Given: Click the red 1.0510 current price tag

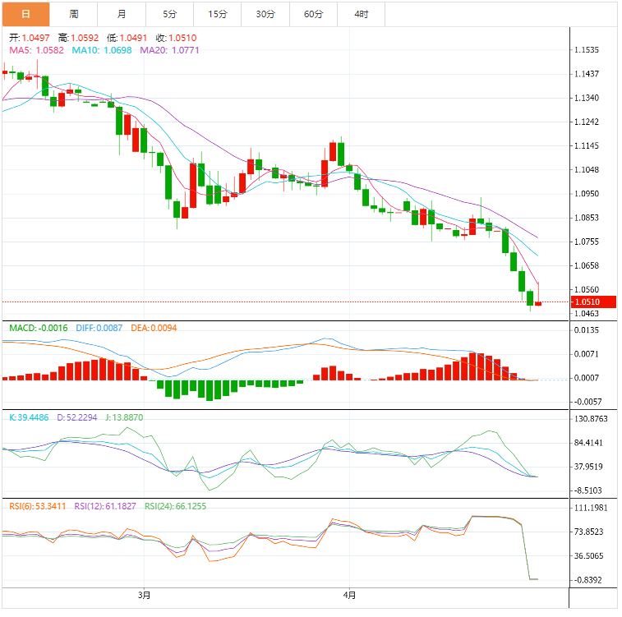Looking at the screenshot, I should tap(593, 302).
